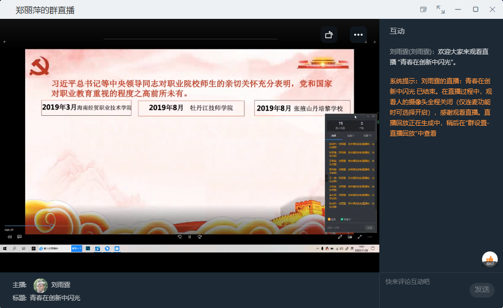Click the mini-window mode icon in the title bar
This screenshot has height=308, width=503.
pos(423,9)
